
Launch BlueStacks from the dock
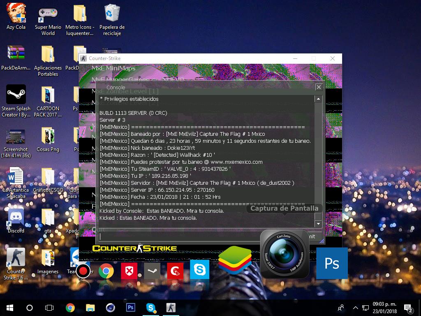tap(235, 260)
